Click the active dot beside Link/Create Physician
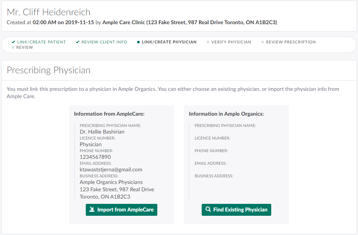 coord(138,42)
